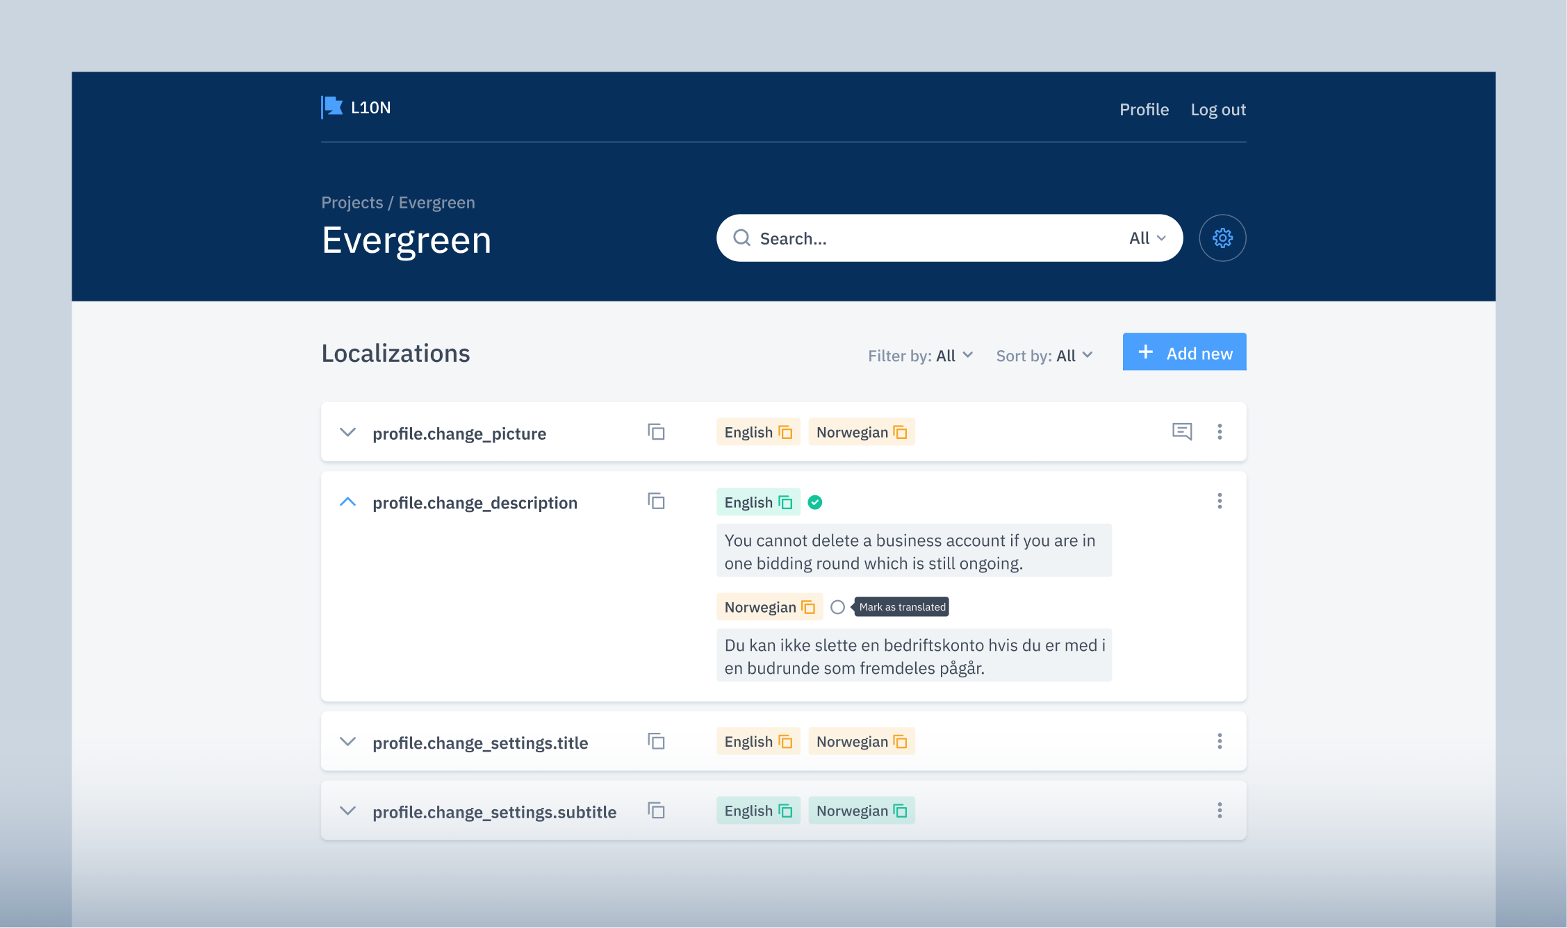Copy the English text of change_settings.title
This screenshot has height=928, width=1567.
click(785, 741)
